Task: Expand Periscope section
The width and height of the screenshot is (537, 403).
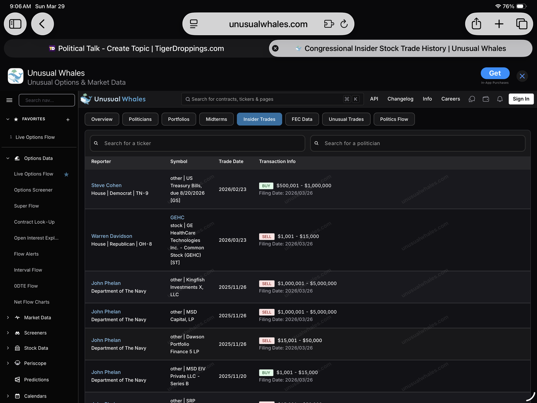Action: coord(8,363)
